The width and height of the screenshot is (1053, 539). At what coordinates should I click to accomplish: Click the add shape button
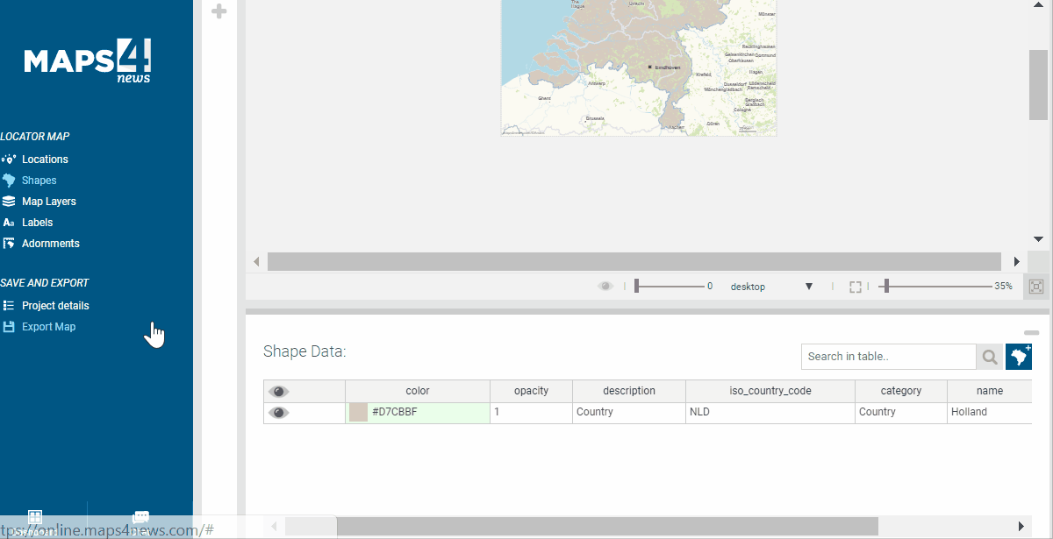click(1019, 357)
